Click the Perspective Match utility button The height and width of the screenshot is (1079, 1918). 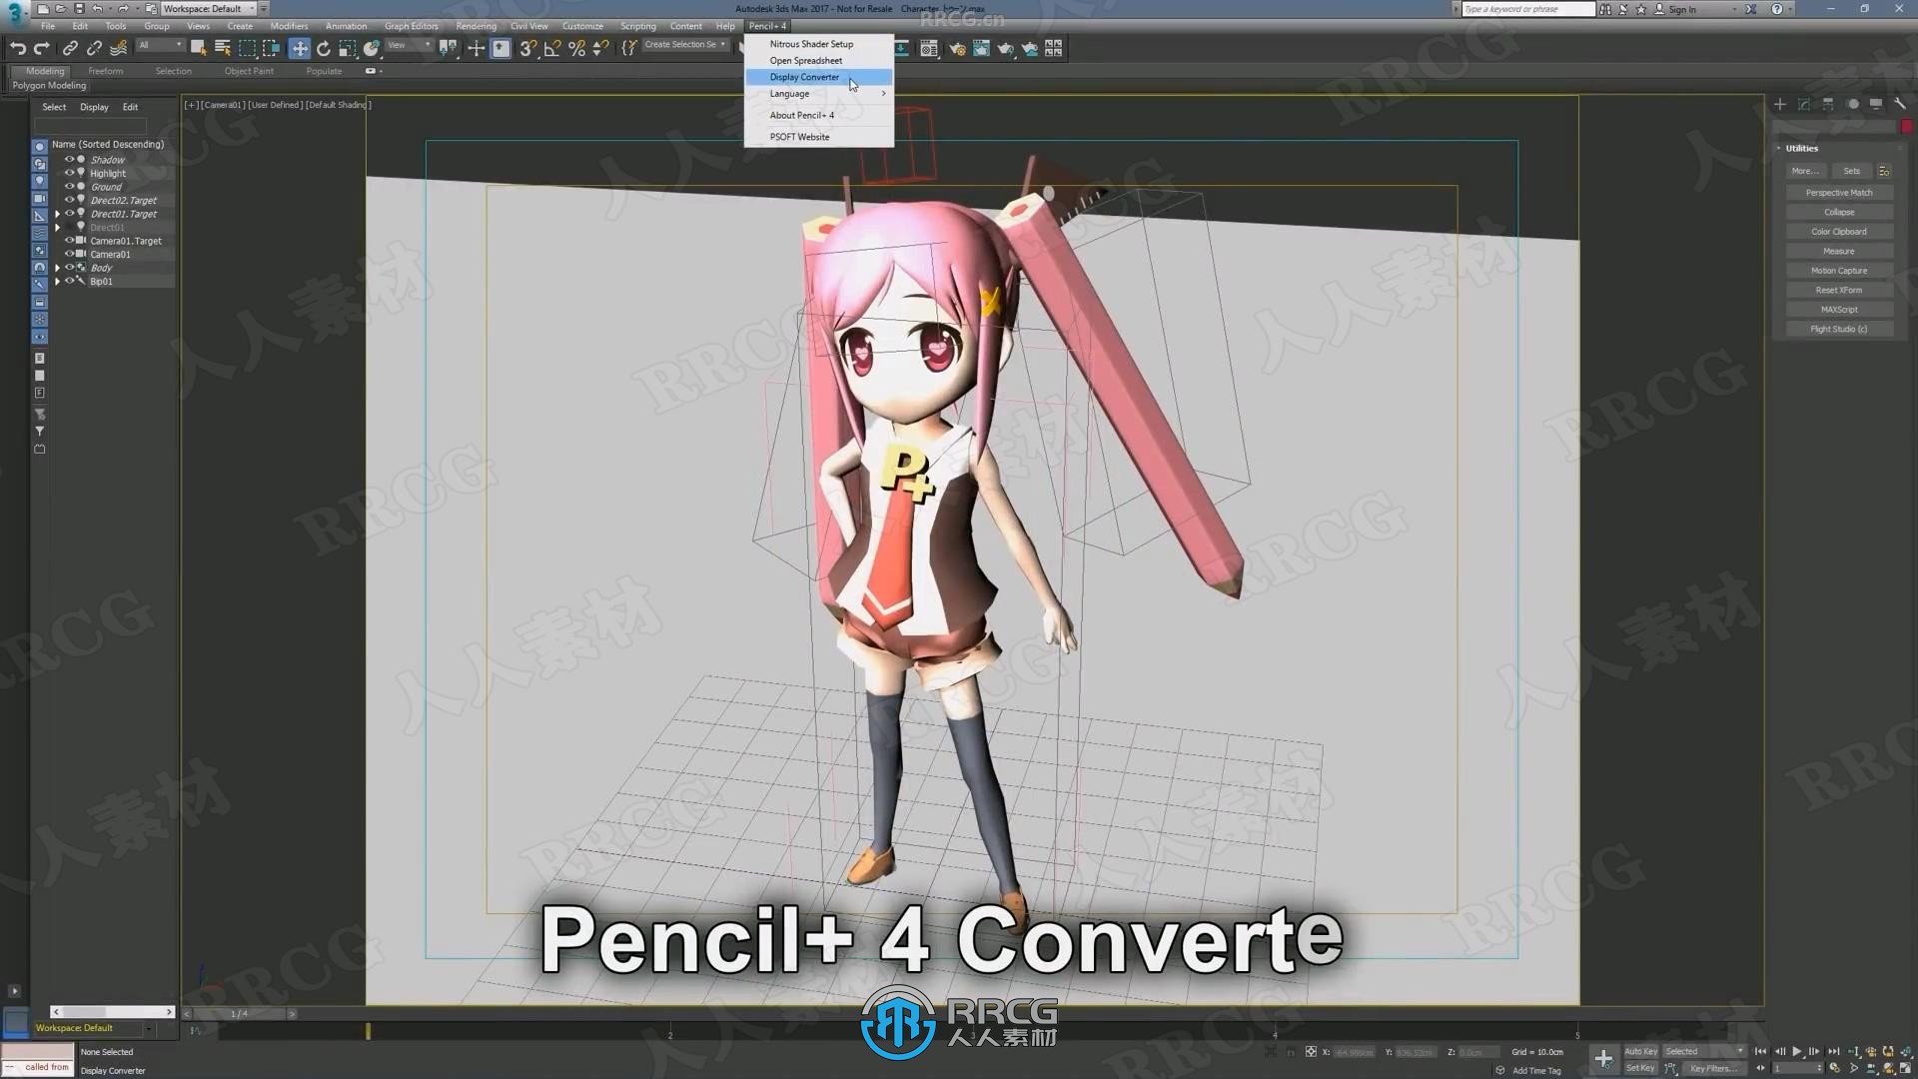1839,193
